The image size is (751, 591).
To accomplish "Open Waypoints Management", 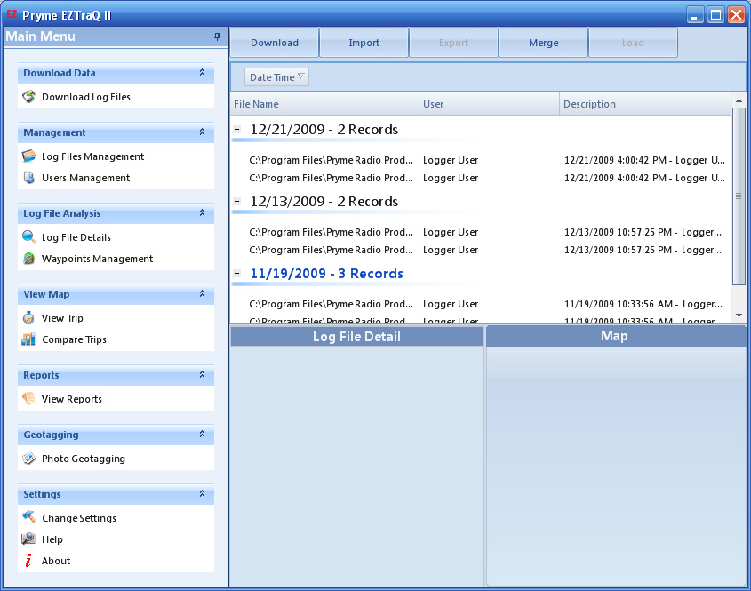I will (x=97, y=259).
